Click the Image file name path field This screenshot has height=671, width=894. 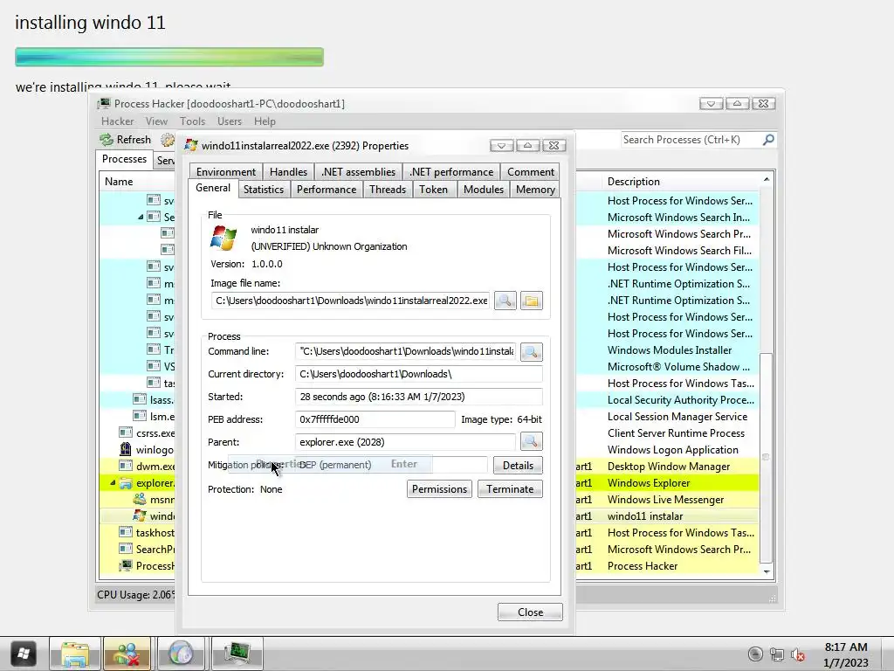350,301
